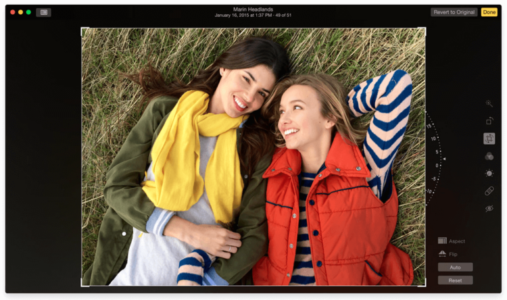Viewport: 507px width, 300px height.
Task: Click the top-right crop corner handle
Action: point(423,30)
